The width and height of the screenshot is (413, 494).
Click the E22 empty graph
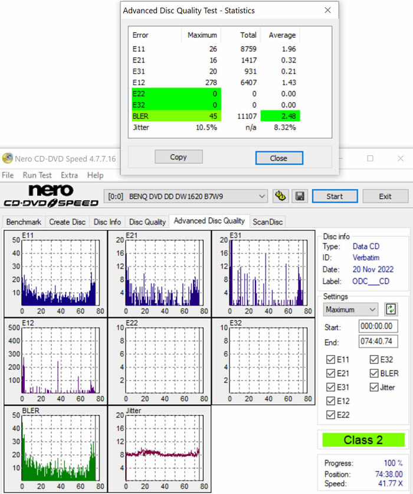point(159,362)
